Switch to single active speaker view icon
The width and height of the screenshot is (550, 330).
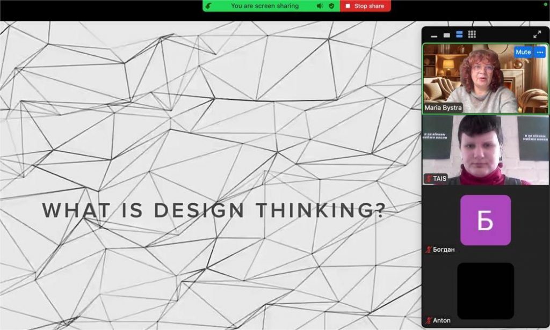pyautogui.click(x=446, y=35)
